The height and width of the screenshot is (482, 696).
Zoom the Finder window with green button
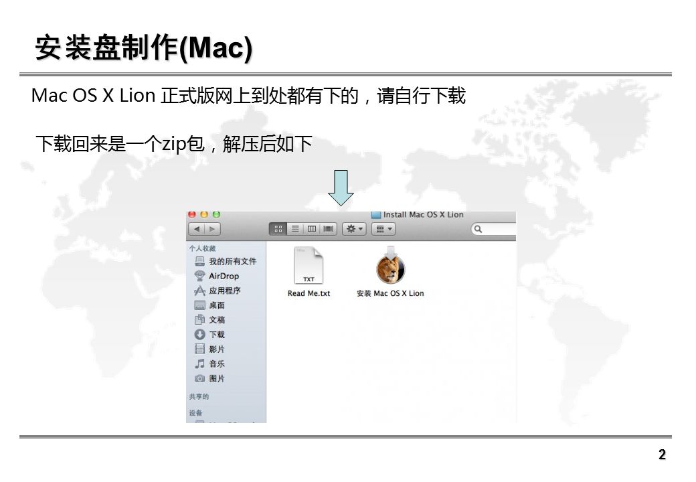click(216, 215)
